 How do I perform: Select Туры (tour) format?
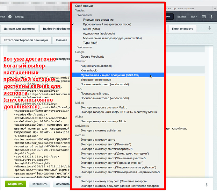[x=90, y=43]
